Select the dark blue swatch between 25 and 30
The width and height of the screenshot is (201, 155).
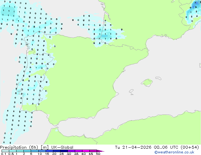tap(64, 151)
